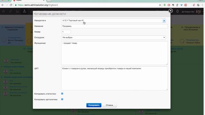Open the 'Находится в' location dropdown

[113, 20]
